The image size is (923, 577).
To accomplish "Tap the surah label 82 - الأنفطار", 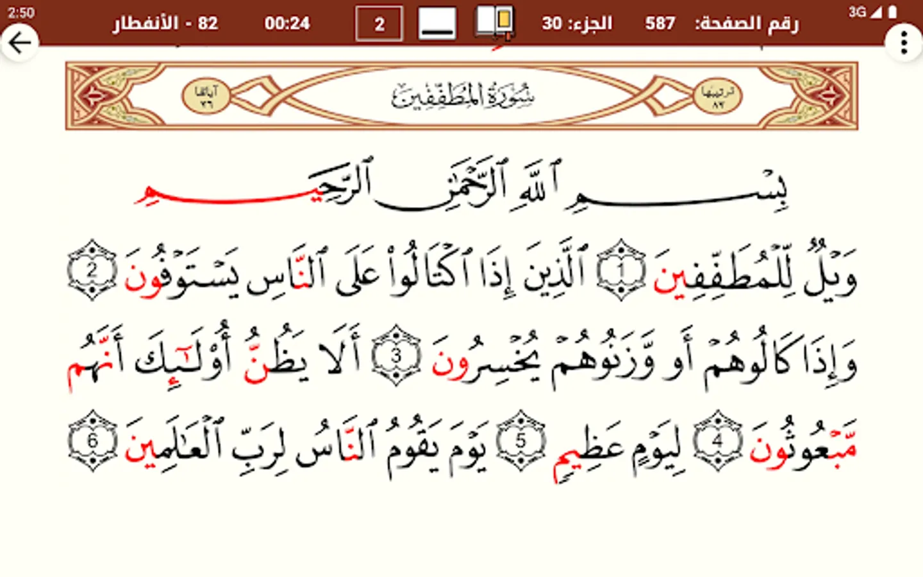I will [x=165, y=24].
